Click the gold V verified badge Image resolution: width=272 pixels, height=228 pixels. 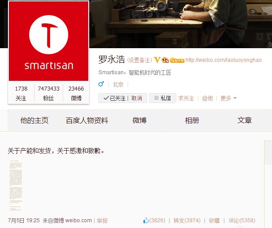click(157, 60)
